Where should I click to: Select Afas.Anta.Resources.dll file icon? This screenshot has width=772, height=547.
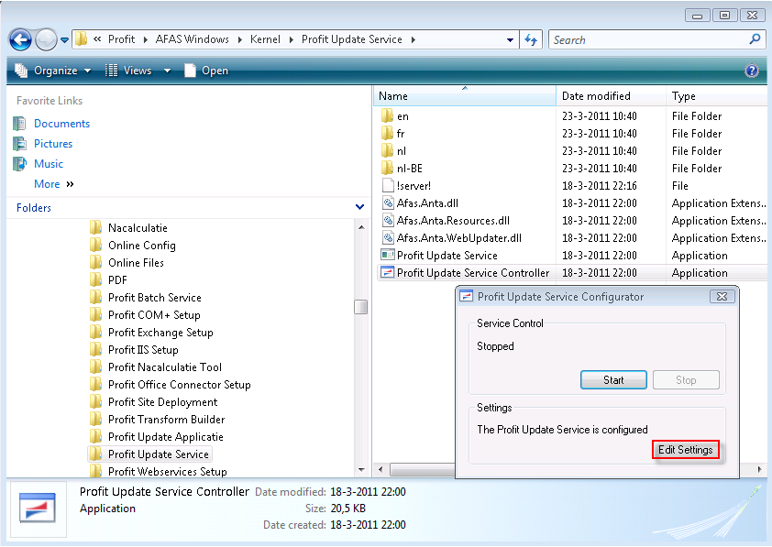(388, 221)
